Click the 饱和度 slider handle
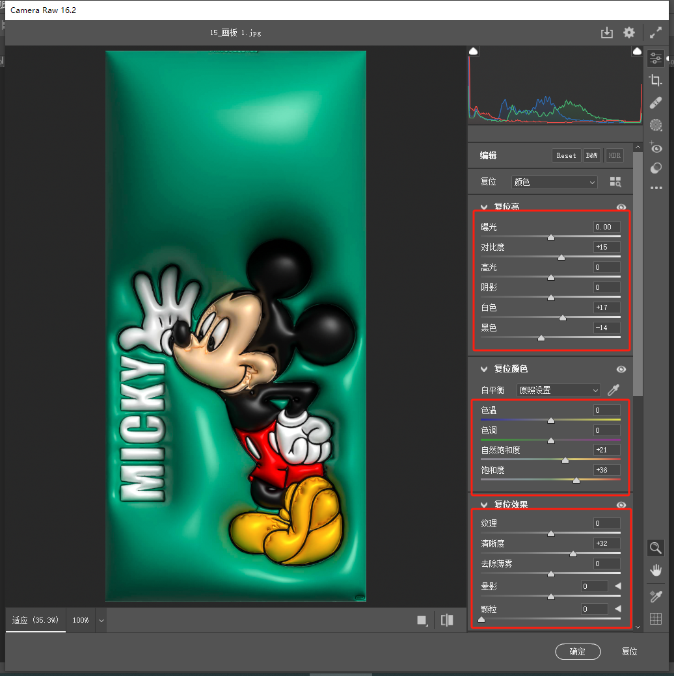Viewport: 674px width, 676px height. [576, 480]
